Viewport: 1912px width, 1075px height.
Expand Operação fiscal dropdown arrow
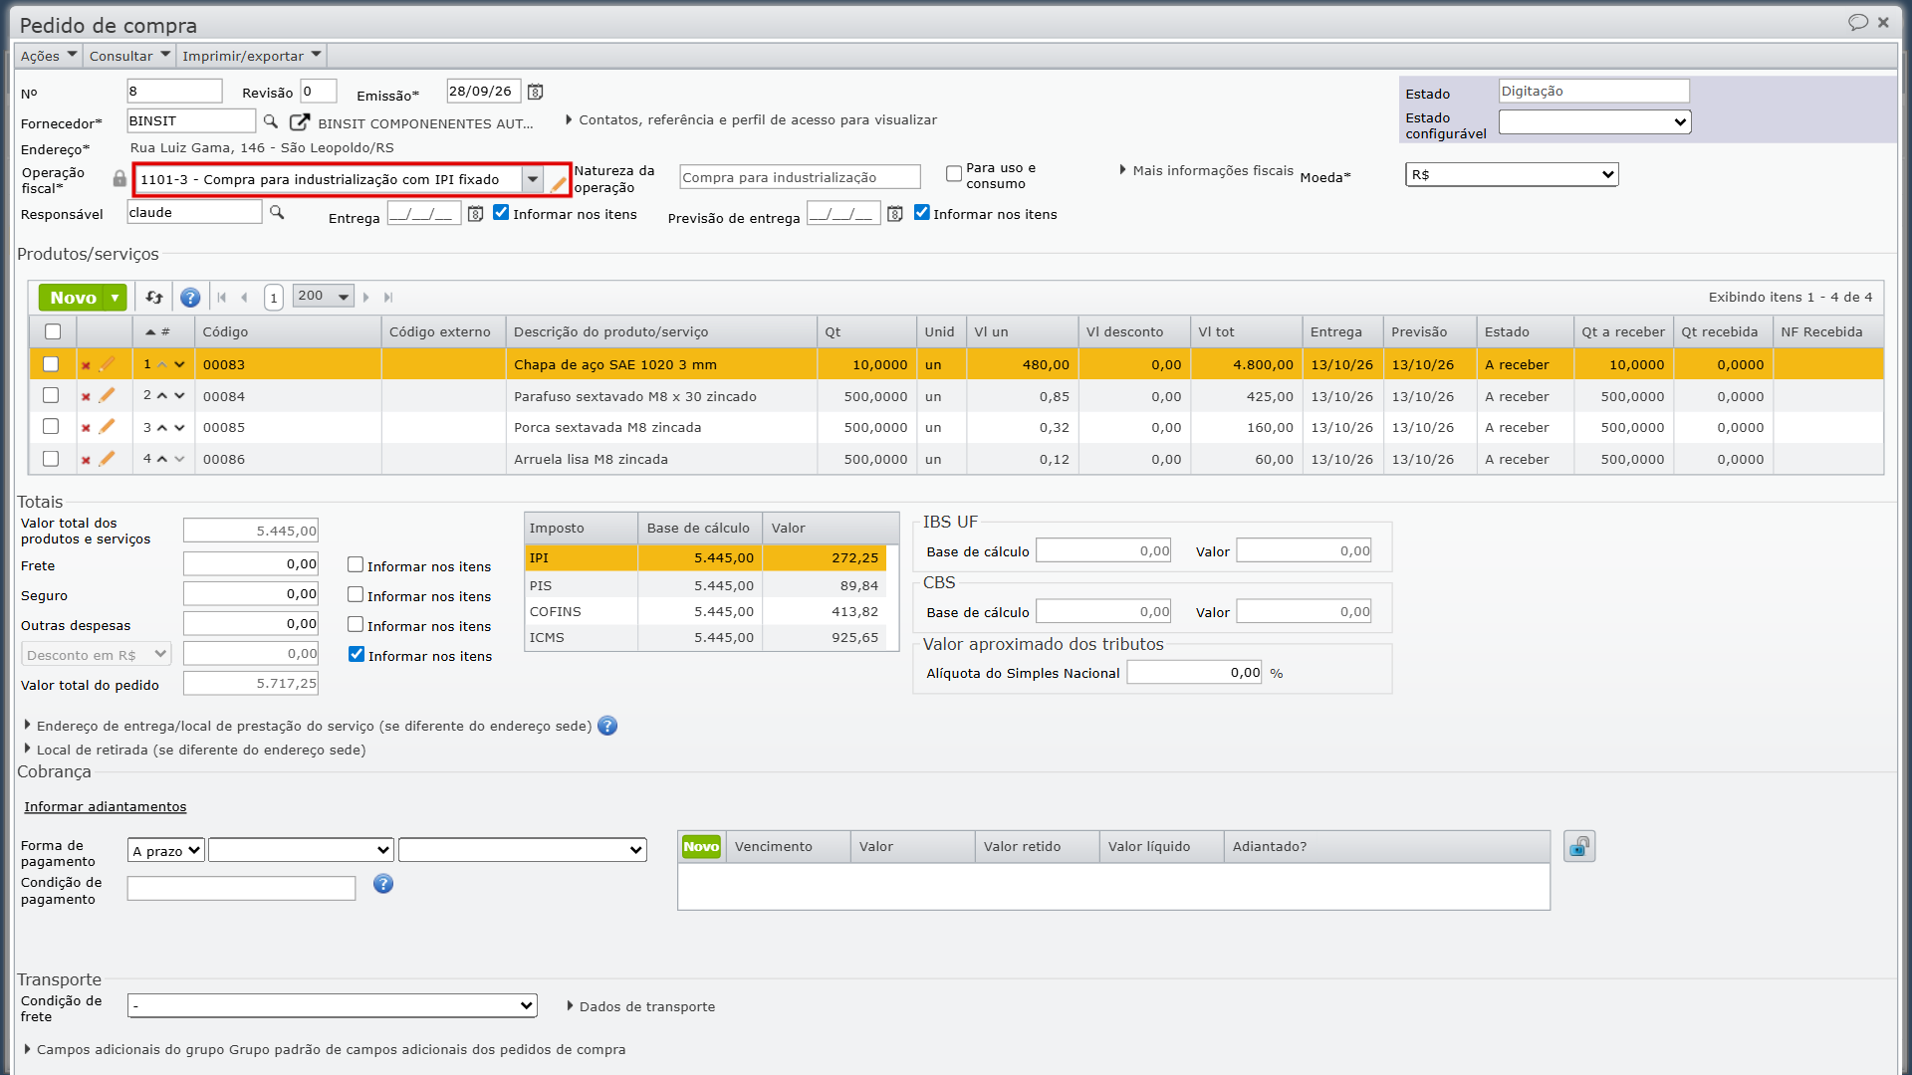(533, 180)
